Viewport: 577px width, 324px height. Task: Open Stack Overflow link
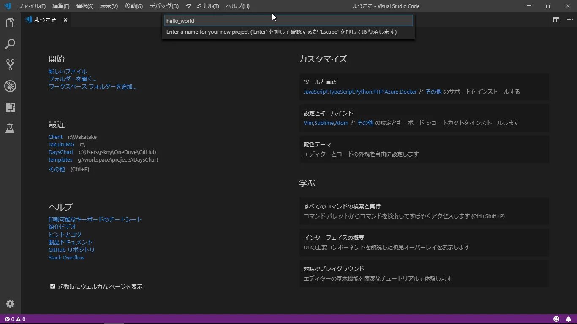pos(66,257)
